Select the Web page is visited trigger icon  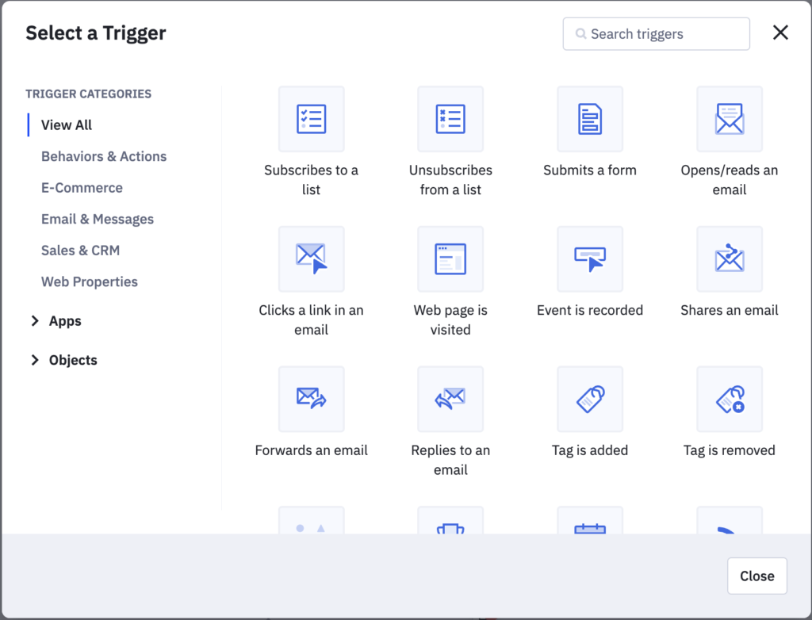coord(450,259)
